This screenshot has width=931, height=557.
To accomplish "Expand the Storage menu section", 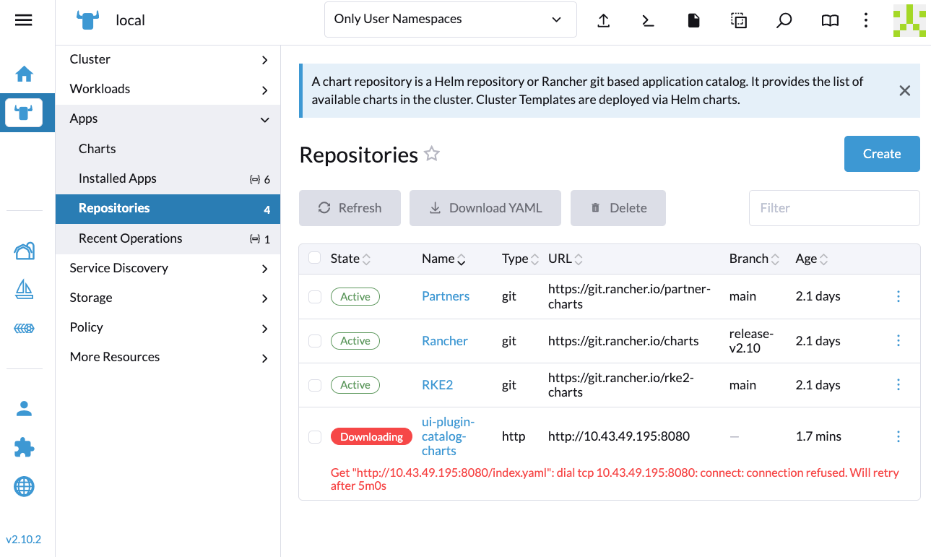I will [x=168, y=298].
